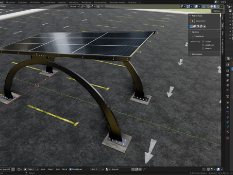Toggle viewport overlays button
The width and height of the screenshot is (233, 175).
(196, 6)
